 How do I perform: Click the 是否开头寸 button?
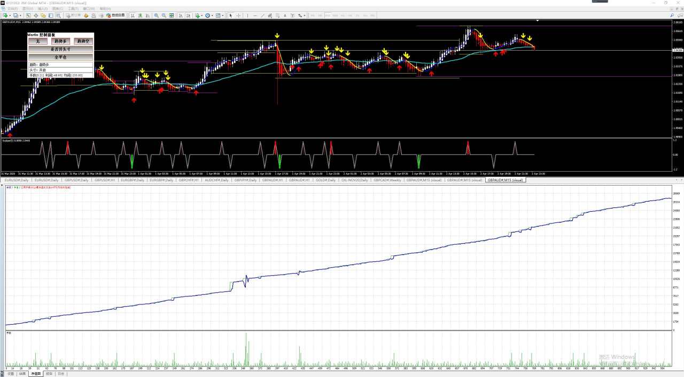(60, 49)
